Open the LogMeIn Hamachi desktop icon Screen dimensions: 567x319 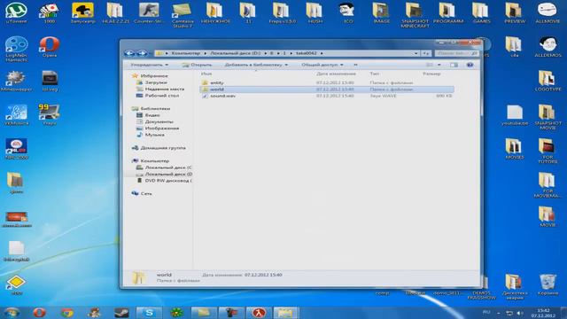16,49
